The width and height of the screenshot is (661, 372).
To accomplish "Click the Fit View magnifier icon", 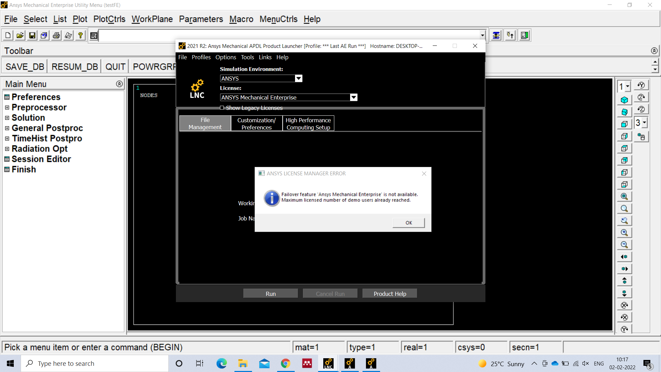I will (x=624, y=196).
